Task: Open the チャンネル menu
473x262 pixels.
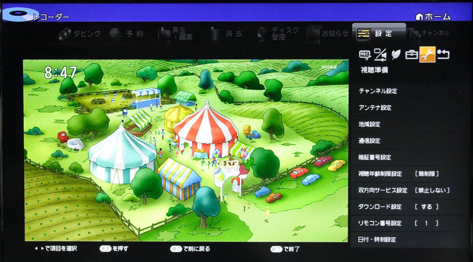Action: [430, 33]
